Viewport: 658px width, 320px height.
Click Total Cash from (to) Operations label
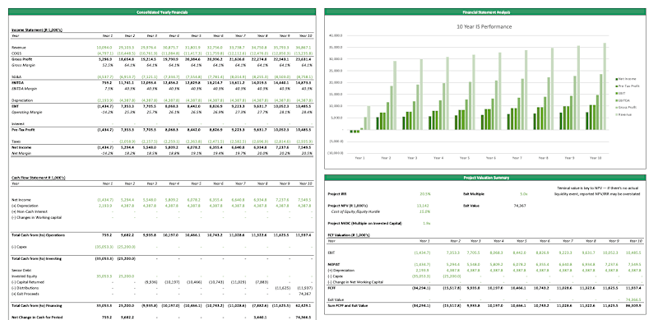coord(38,235)
